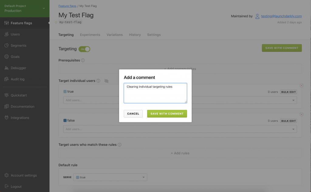Expand the false variation Add users dropdown
The image size is (311, 192).
(293, 129)
